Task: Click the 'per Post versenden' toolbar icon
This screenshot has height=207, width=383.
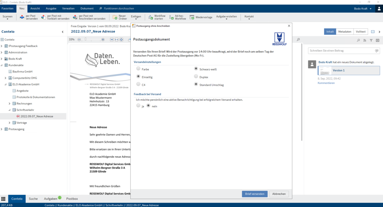Action: 22,17
